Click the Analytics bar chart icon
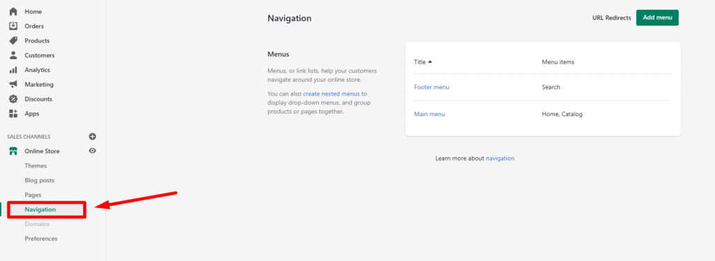Image resolution: width=715 pixels, height=261 pixels. coord(13,70)
